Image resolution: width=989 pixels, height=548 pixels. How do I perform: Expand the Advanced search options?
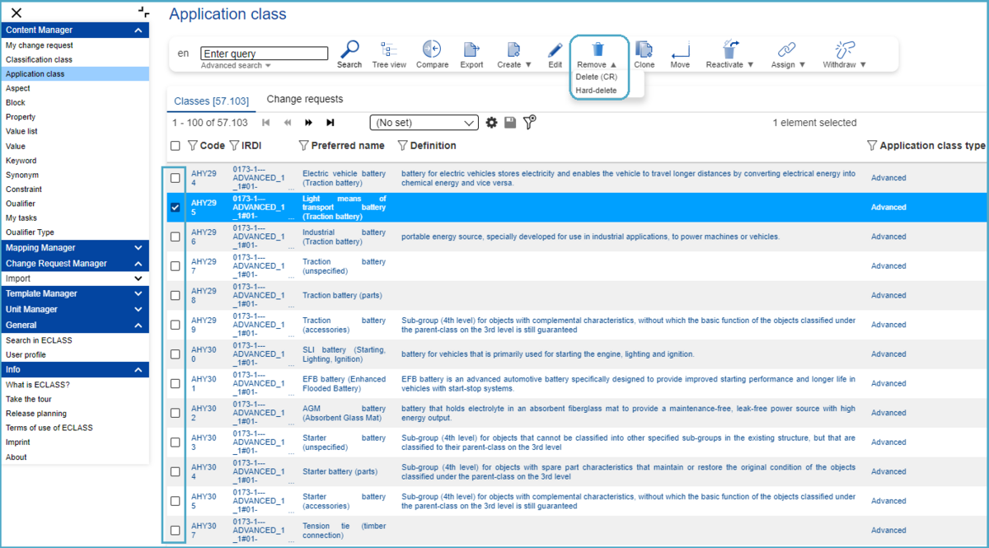click(x=236, y=66)
